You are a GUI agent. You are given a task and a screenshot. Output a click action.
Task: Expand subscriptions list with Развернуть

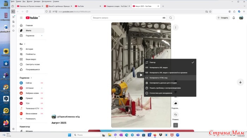[31, 119]
